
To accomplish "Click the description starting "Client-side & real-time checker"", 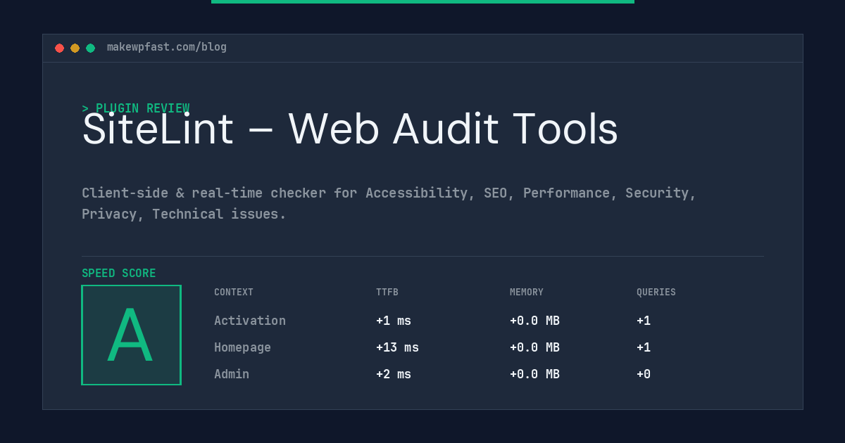I will coord(389,203).
